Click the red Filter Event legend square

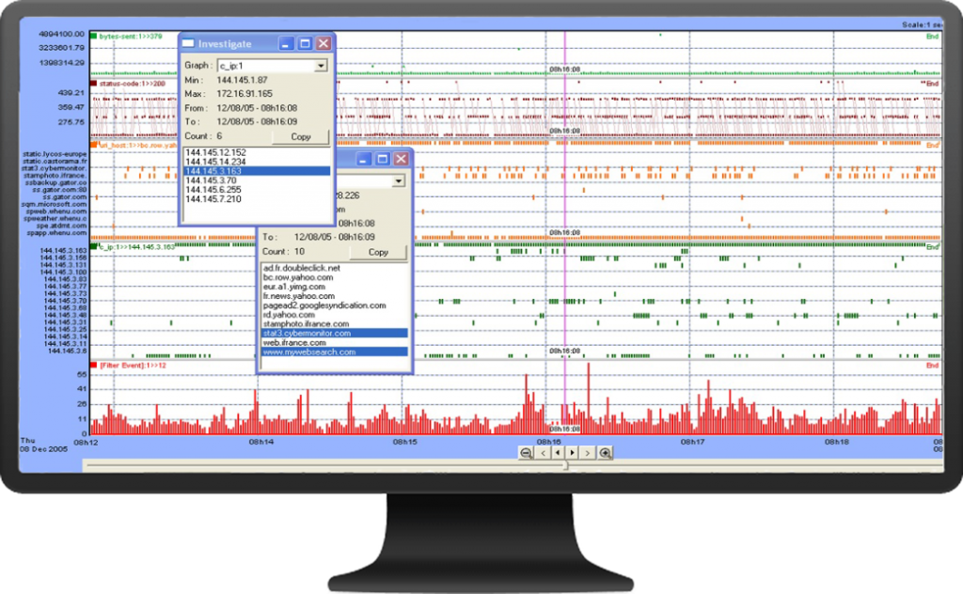click(x=93, y=365)
